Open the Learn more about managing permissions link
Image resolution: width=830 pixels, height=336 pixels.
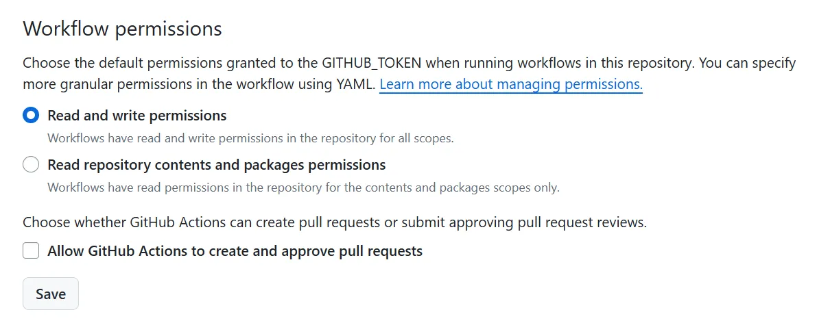[x=510, y=84]
